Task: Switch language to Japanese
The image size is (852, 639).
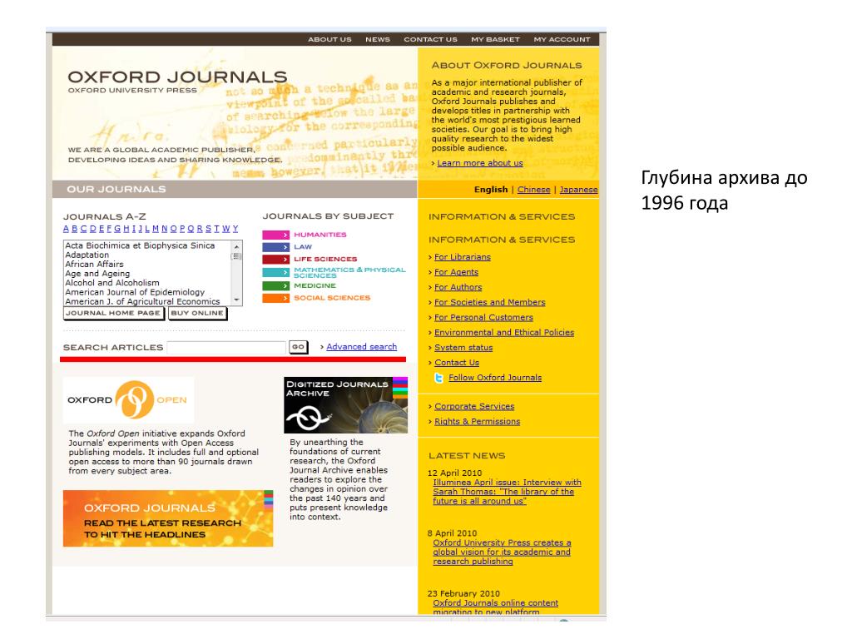Action: (579, 190)
